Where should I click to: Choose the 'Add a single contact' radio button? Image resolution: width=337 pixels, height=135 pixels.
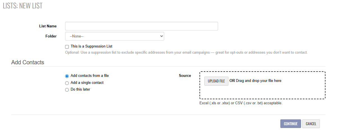tap(67, 83)
